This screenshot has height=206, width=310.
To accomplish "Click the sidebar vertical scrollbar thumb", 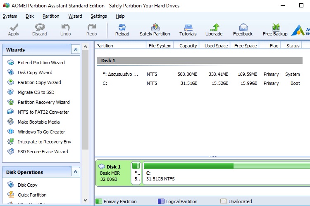I will coord(85,100).
